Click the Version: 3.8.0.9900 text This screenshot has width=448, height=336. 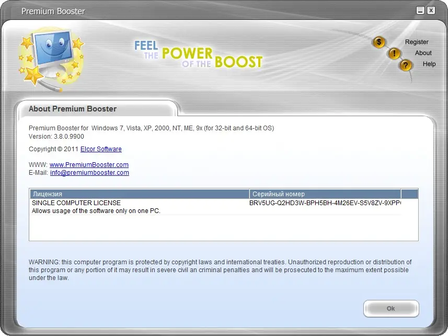coord(56,137)
